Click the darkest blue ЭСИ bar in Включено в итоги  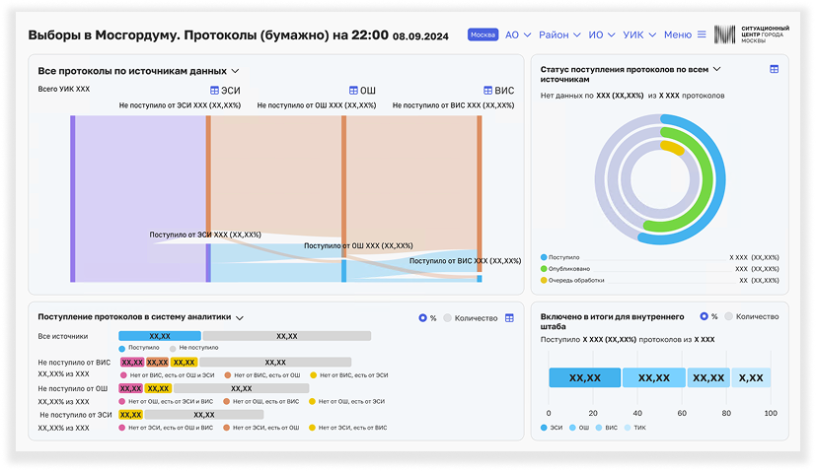(x=584, y=378)
